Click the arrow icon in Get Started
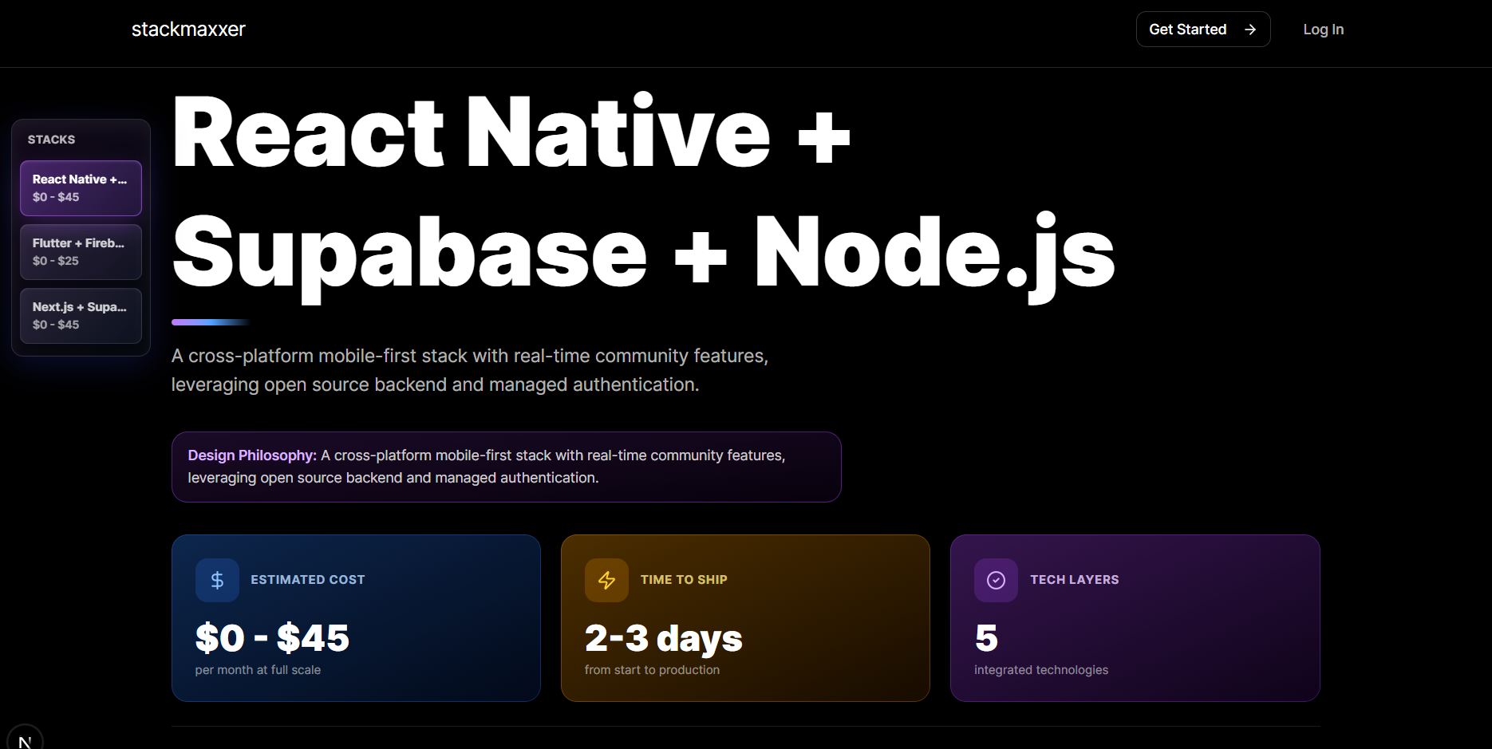1492x749 pixels. tap(1250, 30)
